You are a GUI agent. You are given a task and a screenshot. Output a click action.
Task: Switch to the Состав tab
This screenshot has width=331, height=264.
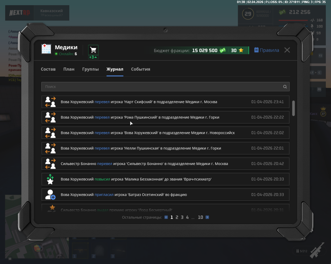click(48, 69)
